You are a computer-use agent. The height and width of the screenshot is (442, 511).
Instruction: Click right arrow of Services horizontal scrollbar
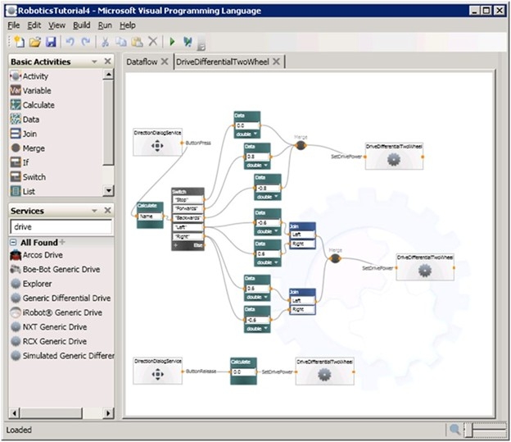tap(109, 413)
